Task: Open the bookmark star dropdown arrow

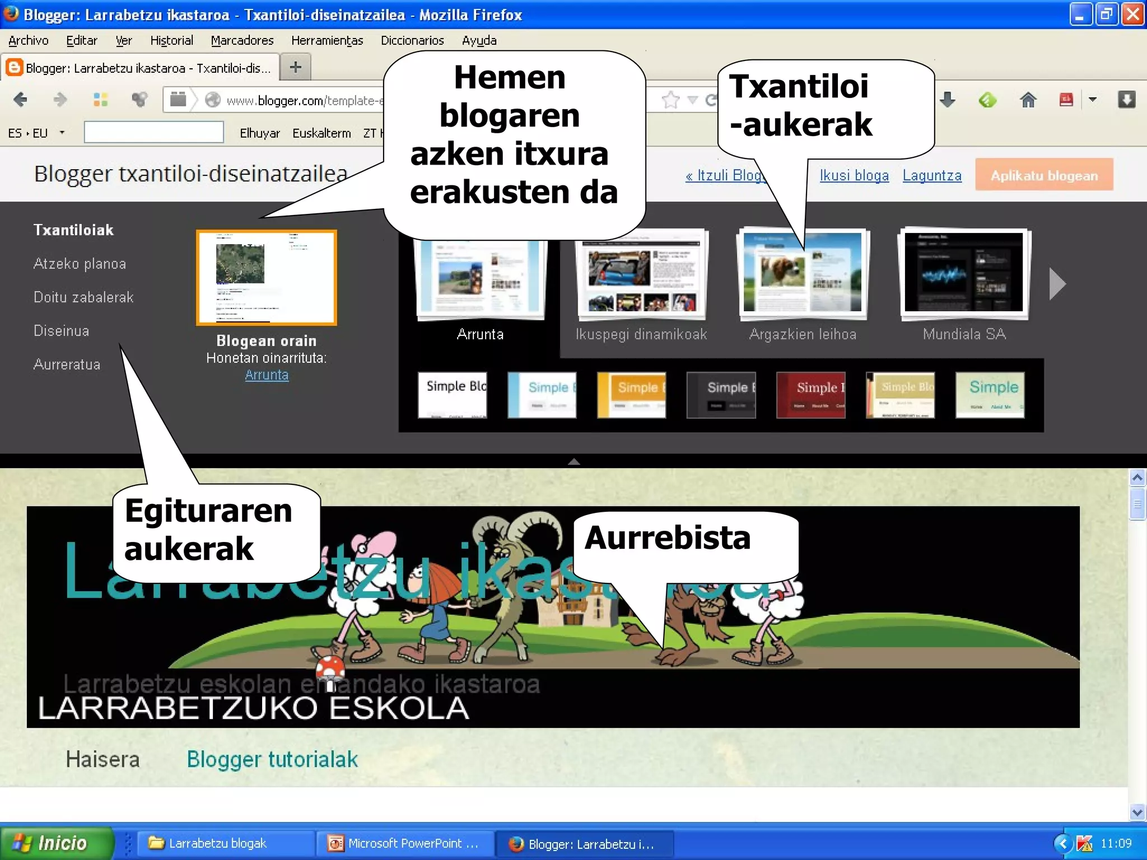Action: (693, 100)
